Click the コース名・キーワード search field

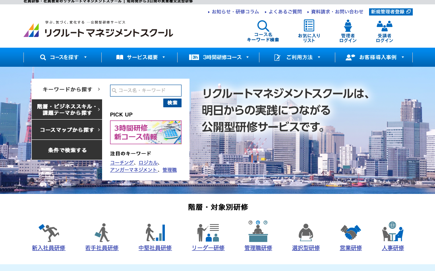[146, 91]
